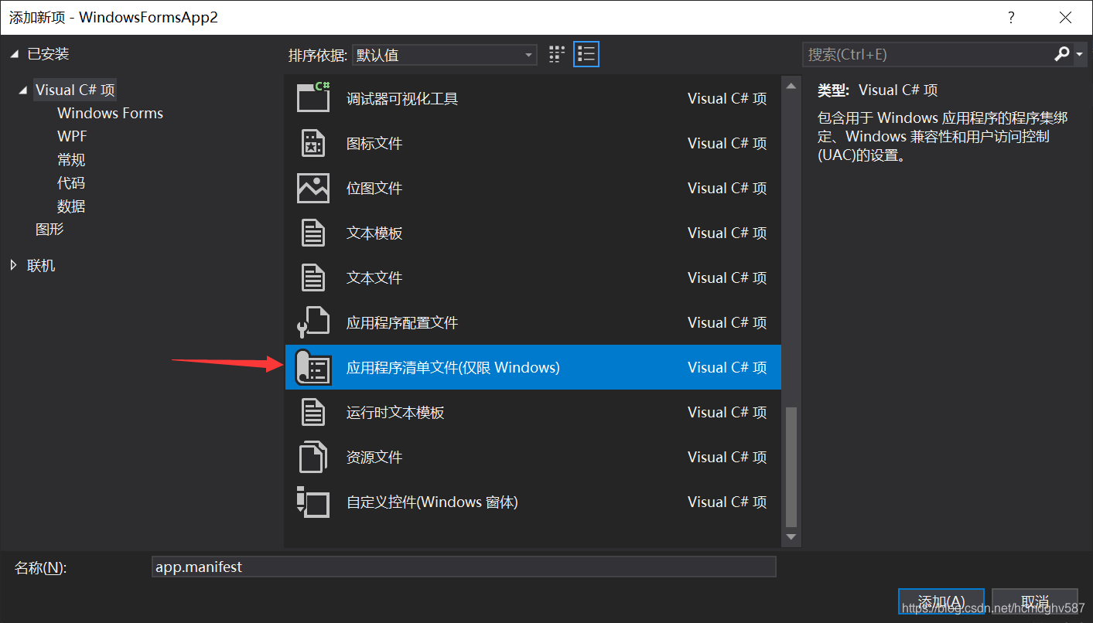The image size is (1093, 623).
Task: Click the 文本模板 document icon
Action: point(313,233)
